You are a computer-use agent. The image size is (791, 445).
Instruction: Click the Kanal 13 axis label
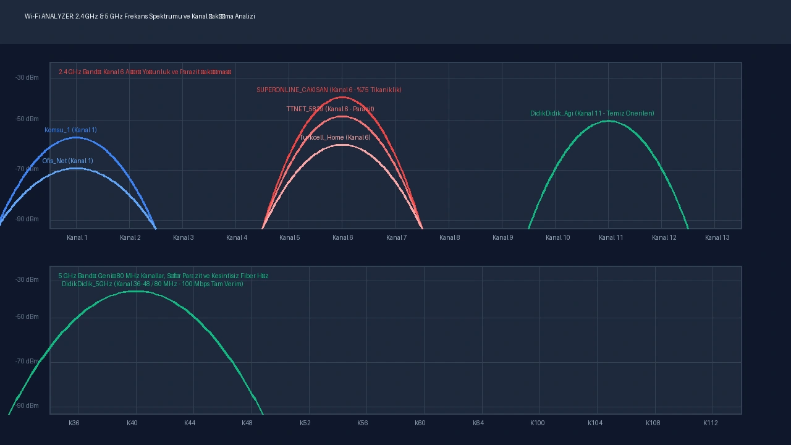[717, 237]
